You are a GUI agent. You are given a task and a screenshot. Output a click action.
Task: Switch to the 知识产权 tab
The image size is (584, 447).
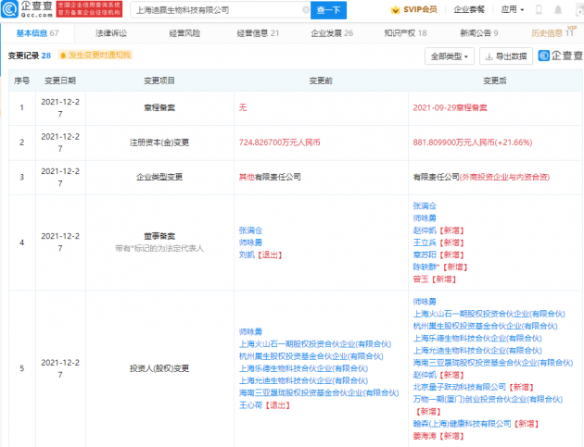click(405, 33)
